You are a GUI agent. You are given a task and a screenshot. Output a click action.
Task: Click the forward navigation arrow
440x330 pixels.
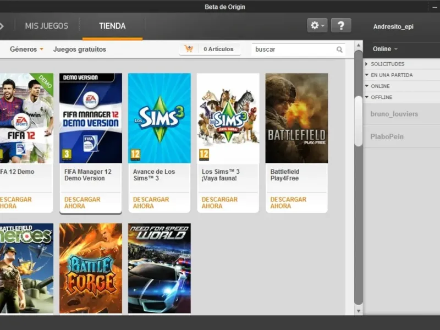pos(2,26)
